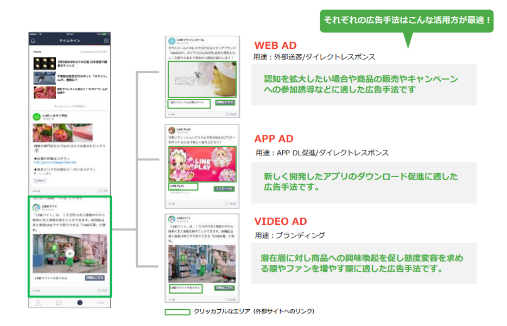
Task: Click the comment icon in the VIDEO AD card
Action: click(227, 299)
